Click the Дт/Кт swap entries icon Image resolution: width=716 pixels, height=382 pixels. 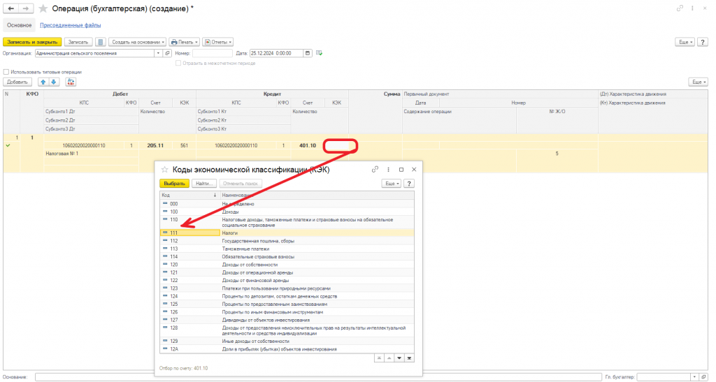pos(71,82)
